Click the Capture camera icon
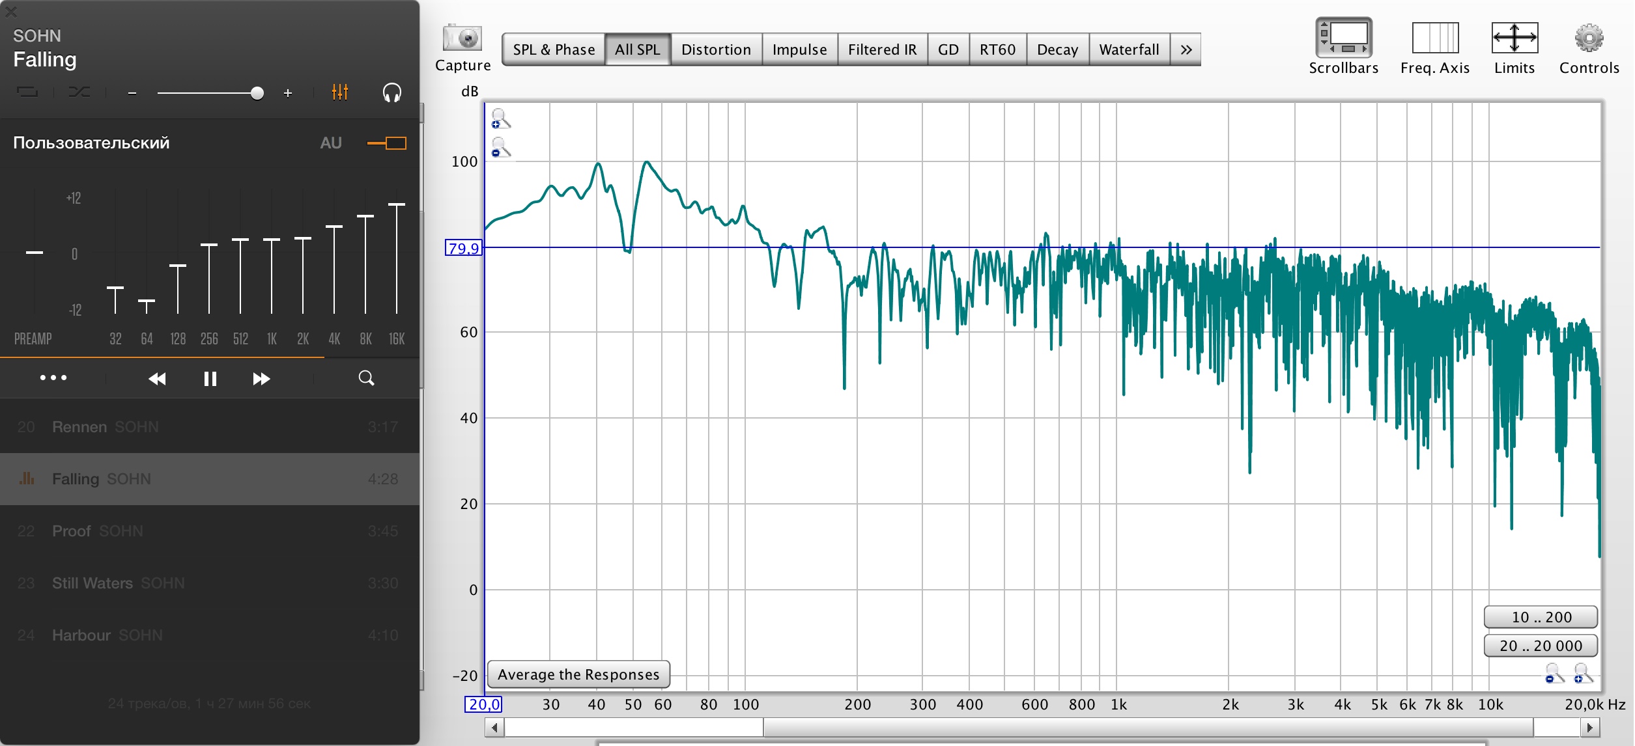Viewport: 1635px width, 746px height. pos(462,38)
